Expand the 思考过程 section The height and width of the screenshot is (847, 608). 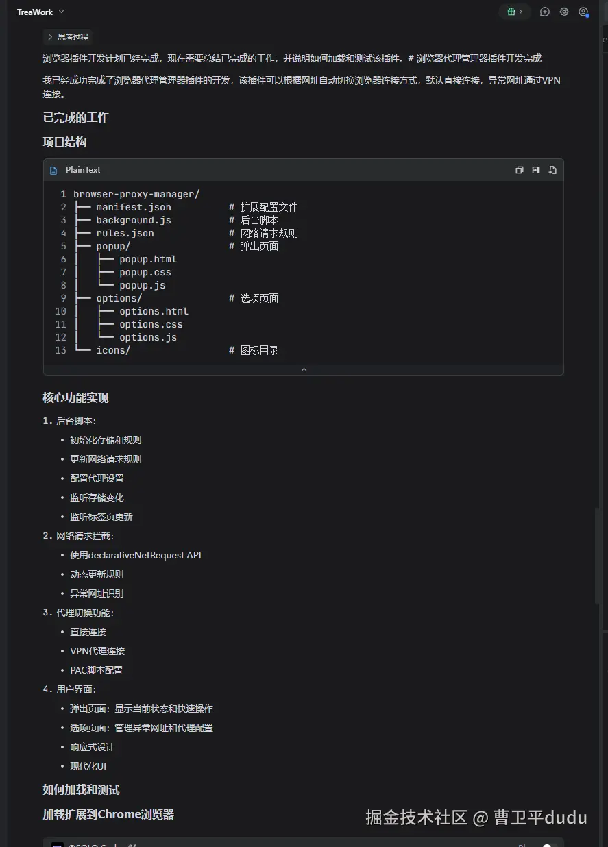[67, 37]
